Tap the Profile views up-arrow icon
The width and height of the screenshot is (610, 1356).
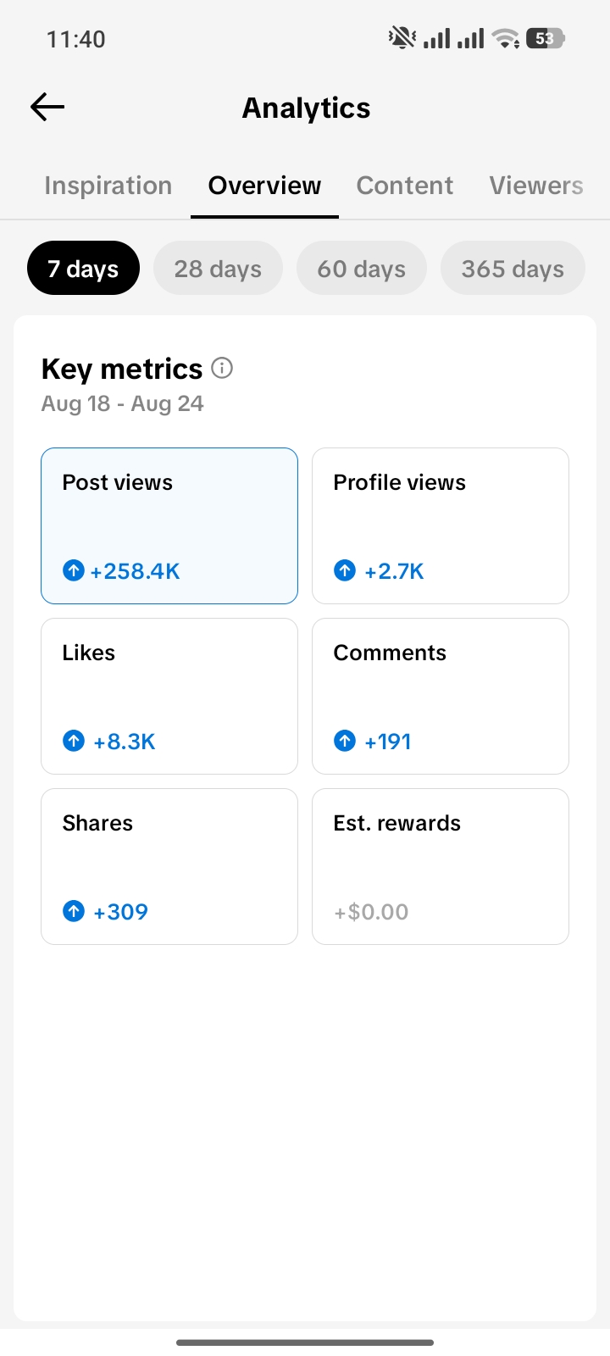(345, 570)
